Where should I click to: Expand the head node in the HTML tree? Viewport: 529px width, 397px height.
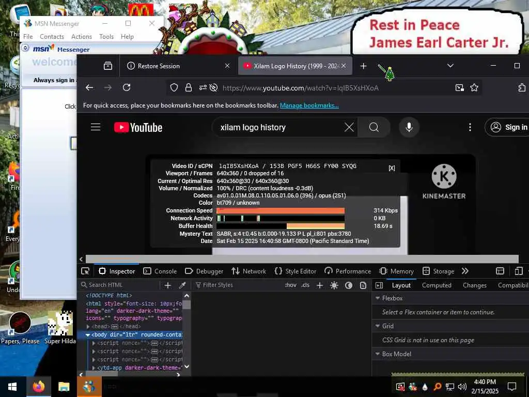pos(88,327)
